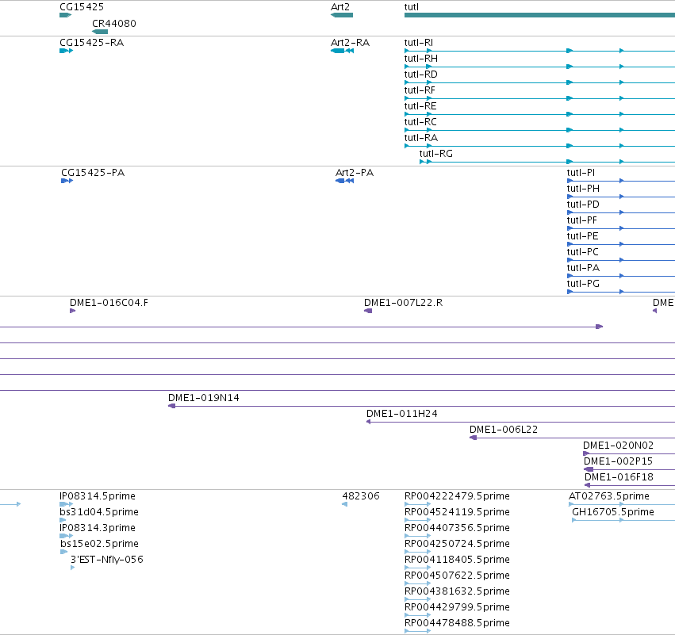Image resolution: width=675 pixels, height=635 pixels.
Task: Click the CG15425-RA transcript label
Action: click(x=92, y=43)
